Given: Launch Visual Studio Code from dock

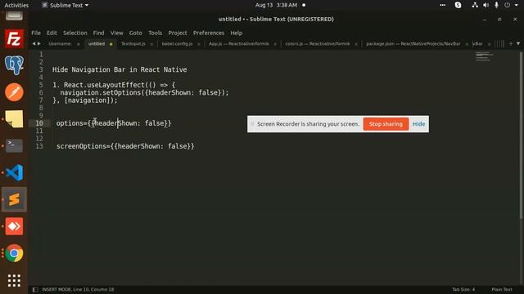Looking at the screenshot, I should tap(14, 172).
